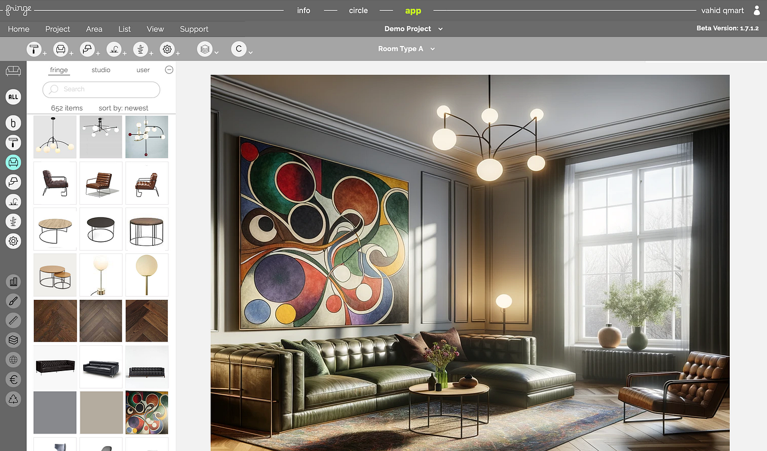Click the library Search field
Viewport: 767px width, 451px height.
tap(101, 89)
